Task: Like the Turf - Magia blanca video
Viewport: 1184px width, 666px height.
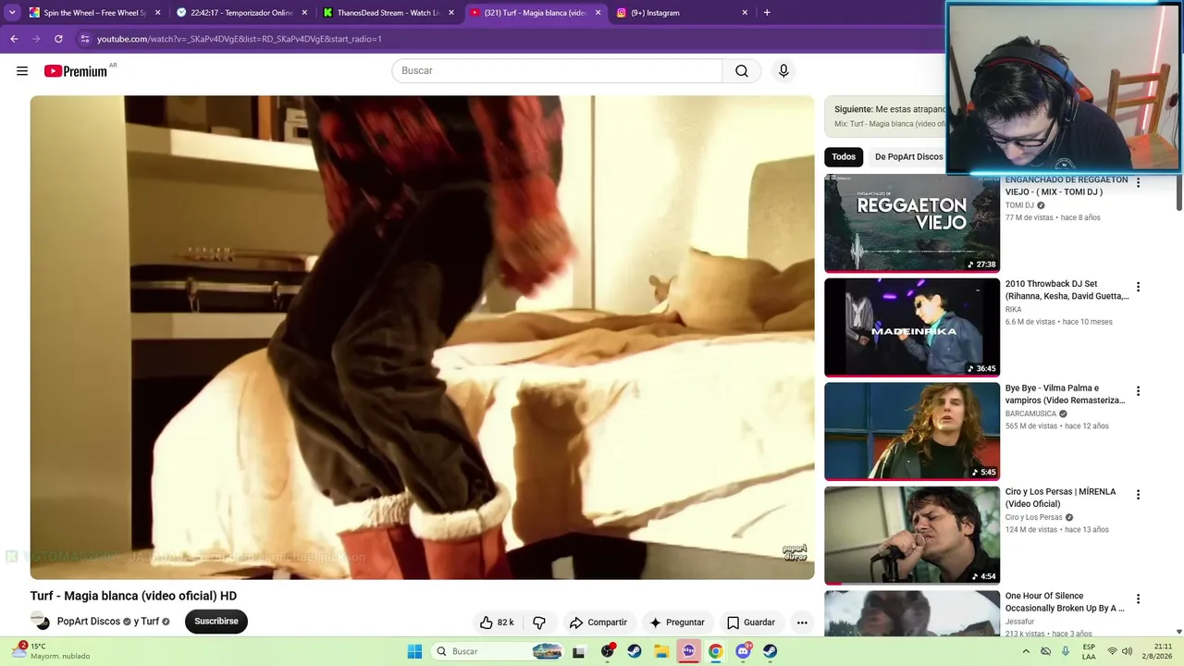Action: (497, 623)
